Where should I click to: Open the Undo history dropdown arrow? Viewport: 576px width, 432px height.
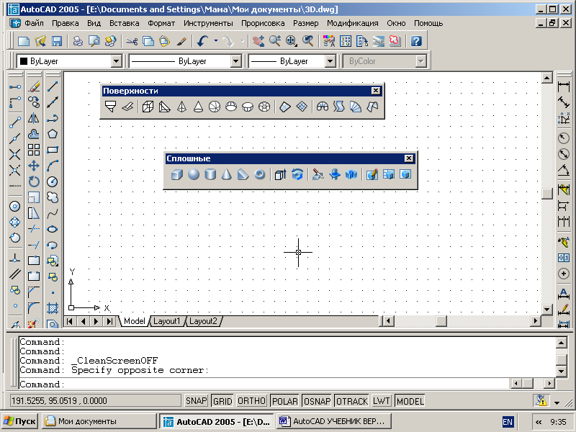215,41
